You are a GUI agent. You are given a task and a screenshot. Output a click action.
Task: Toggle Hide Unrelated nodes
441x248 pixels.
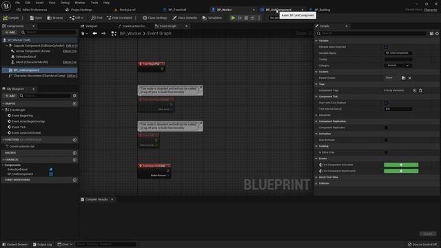tap(119, 18)
